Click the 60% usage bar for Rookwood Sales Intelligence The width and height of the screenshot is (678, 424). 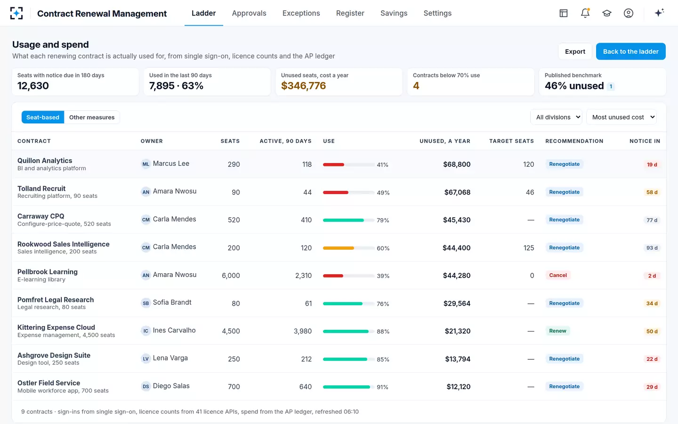click(x=348, y=248)
